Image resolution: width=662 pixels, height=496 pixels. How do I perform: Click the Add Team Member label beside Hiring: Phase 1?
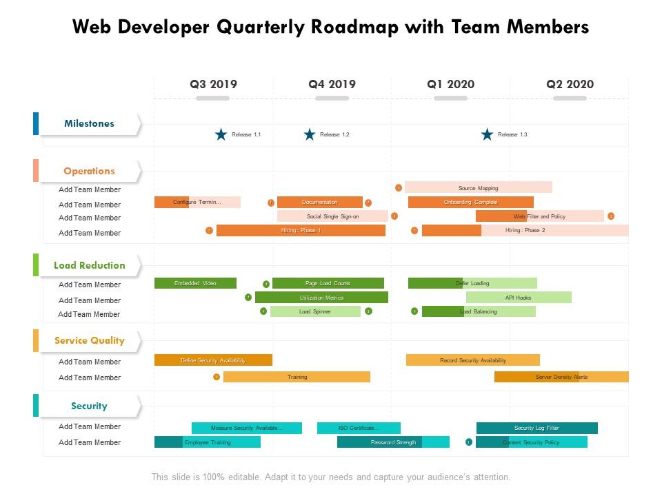tap(90, 233)
